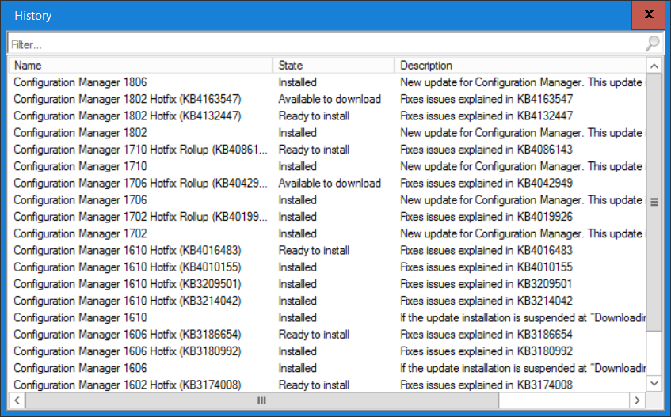Select the 1802 Hotfix (KB4132447) row
Image resolution: width=671 pixels, height=417 pixels.
pos(327,116)
